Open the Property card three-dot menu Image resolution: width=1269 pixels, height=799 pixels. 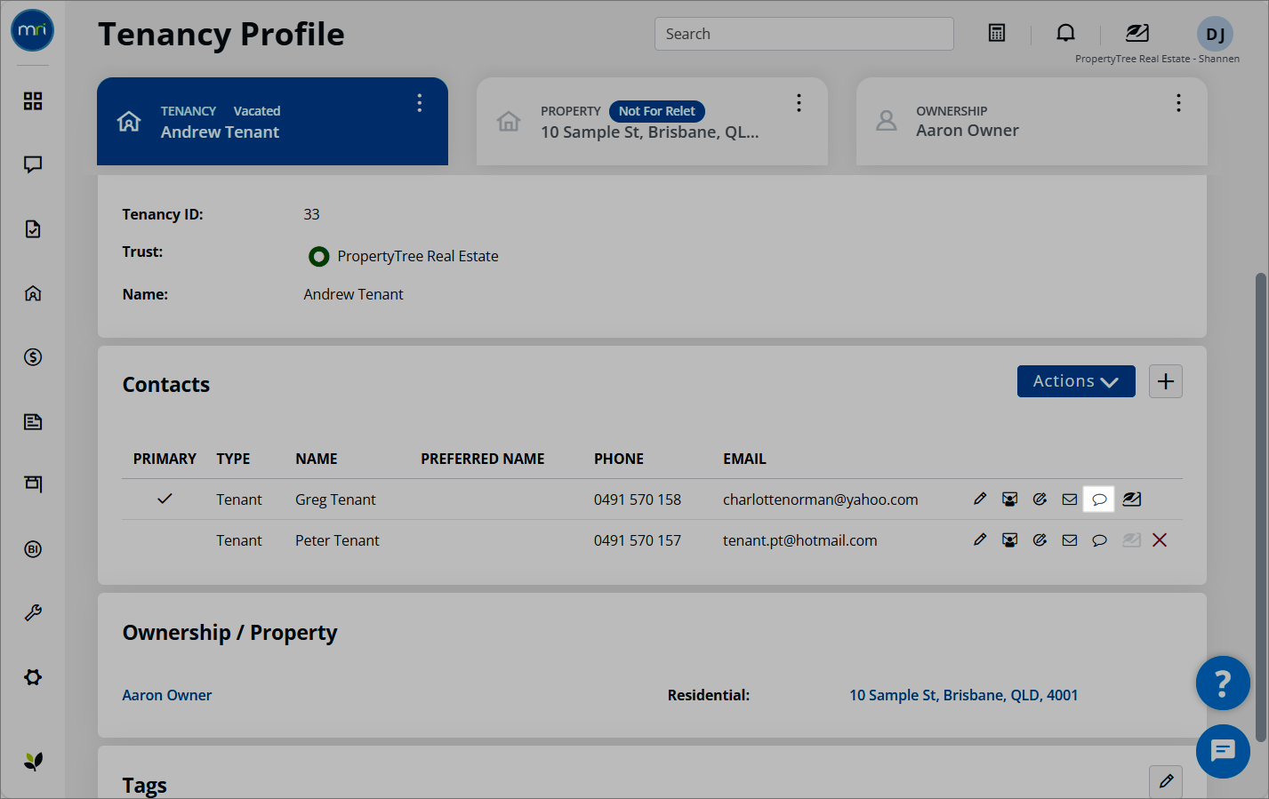tap(799, 103)
